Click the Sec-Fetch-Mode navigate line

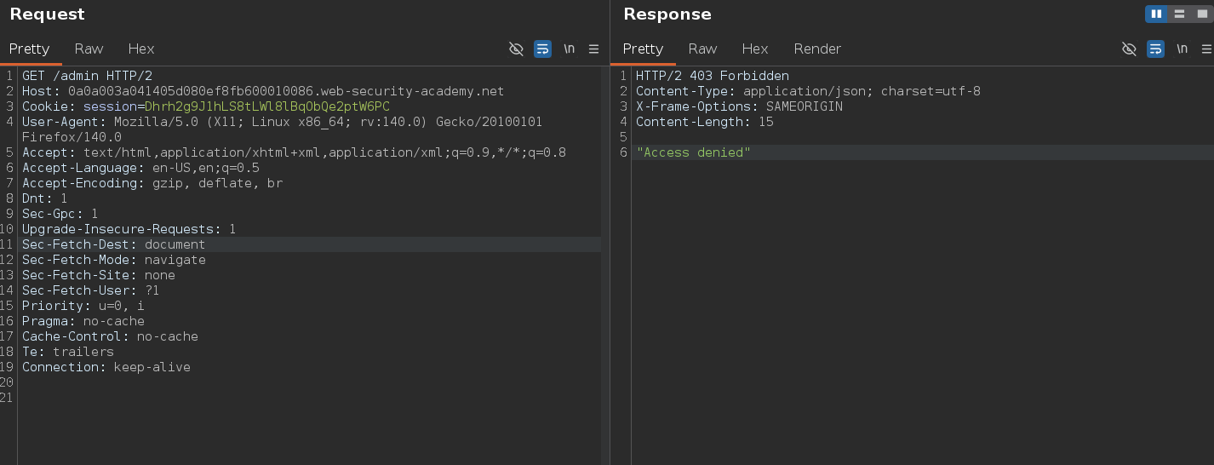tap(113, 260)
